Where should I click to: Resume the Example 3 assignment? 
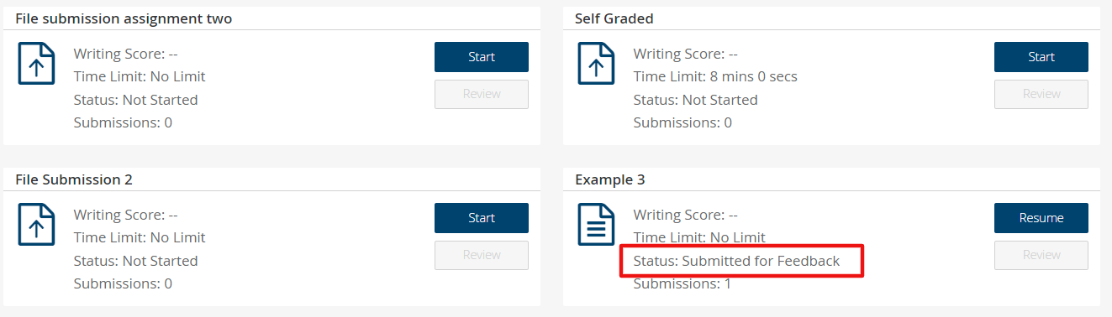[x=1041, y=218]
